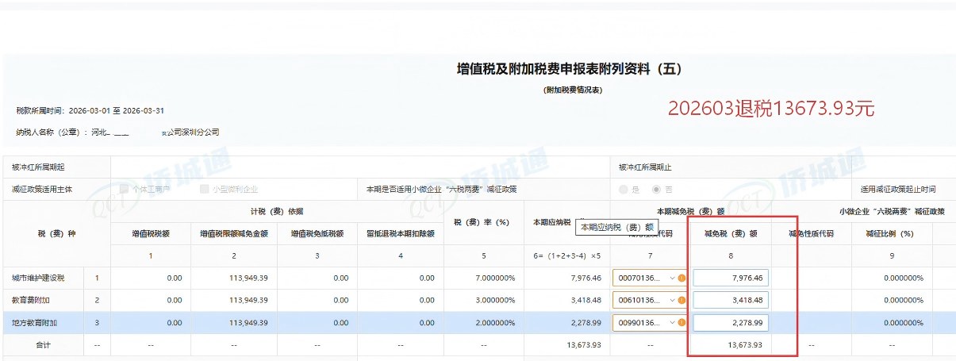The height and width of the screenshot is (361, 956).
Task: Tick the 小型微利企业 checkbox
Action: tap(205, 190)
